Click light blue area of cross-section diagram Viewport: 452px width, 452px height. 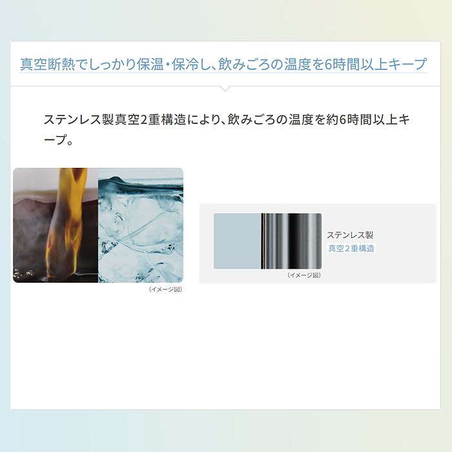[237, 241]
